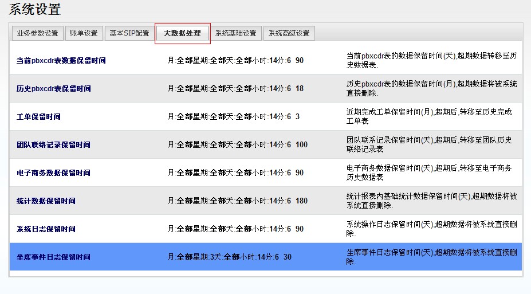The width and height of the screenshot is (531, 294).
Task: Click the schedule value ending in 18
Action: click(235, 89)
